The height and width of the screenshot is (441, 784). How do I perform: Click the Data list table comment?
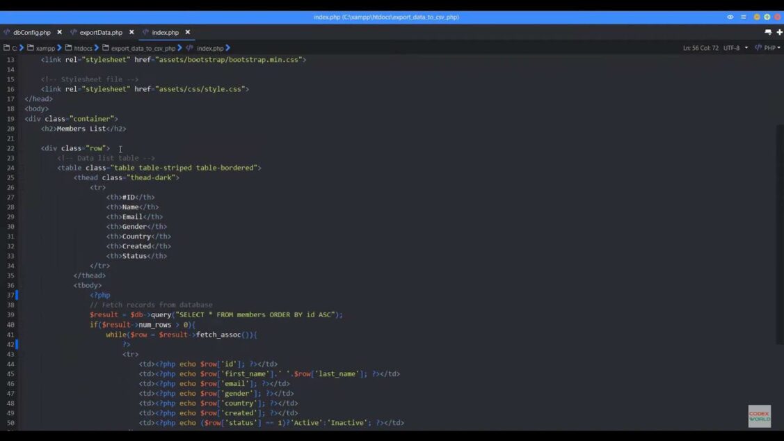click(x=106, y=158)
